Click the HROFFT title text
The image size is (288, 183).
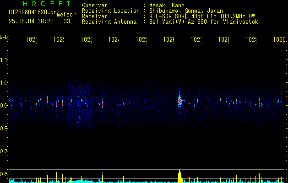pyautogui.click(x=47, y=4)
